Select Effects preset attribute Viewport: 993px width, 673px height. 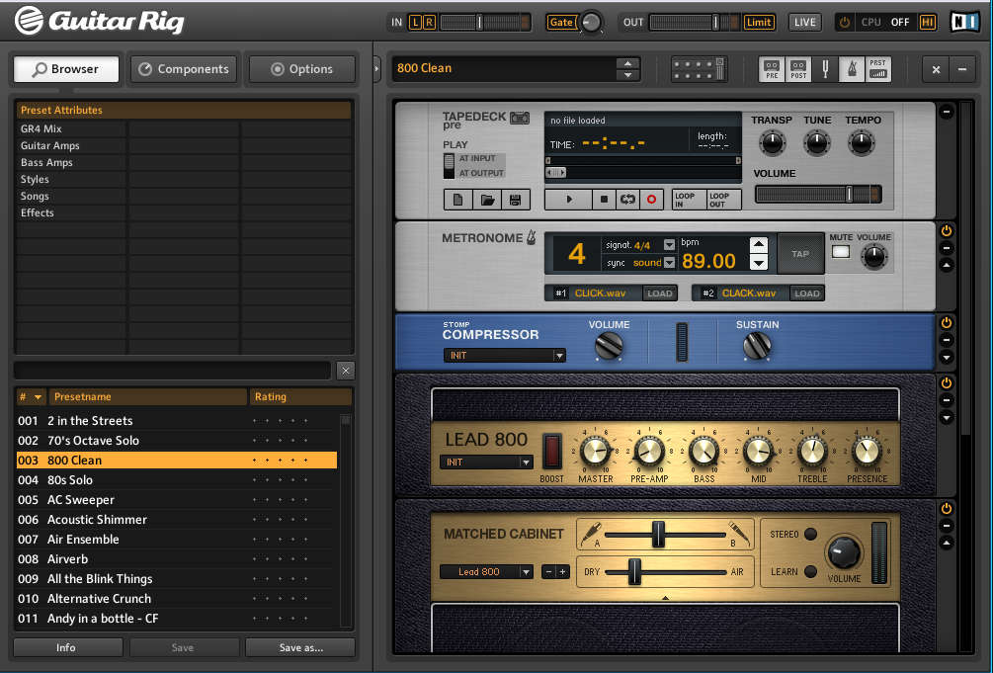(37, 212)
